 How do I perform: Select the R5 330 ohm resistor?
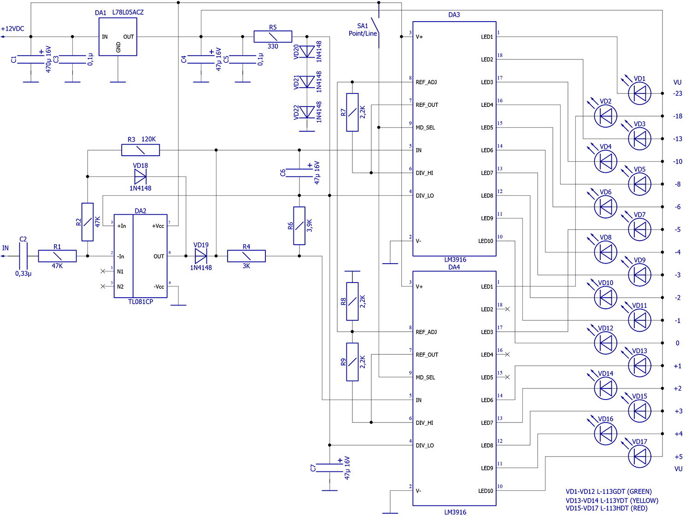pos(273,37)
